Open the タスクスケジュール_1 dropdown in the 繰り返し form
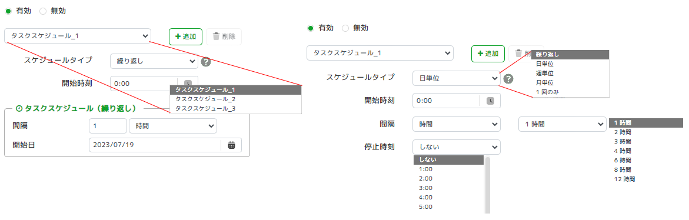Image resolution: width=689 pixels, height=220 pixels. click(78, 36)
